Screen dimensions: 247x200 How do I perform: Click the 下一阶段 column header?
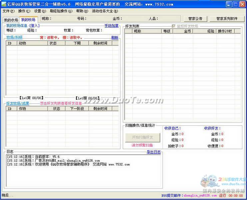point(77,109)
